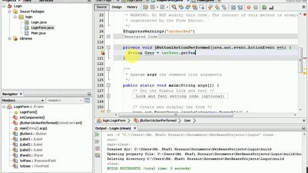308x173 pixels.
Task: Click the icon beside the Navigator <empty> dropdown
Action: click(87, 100)
